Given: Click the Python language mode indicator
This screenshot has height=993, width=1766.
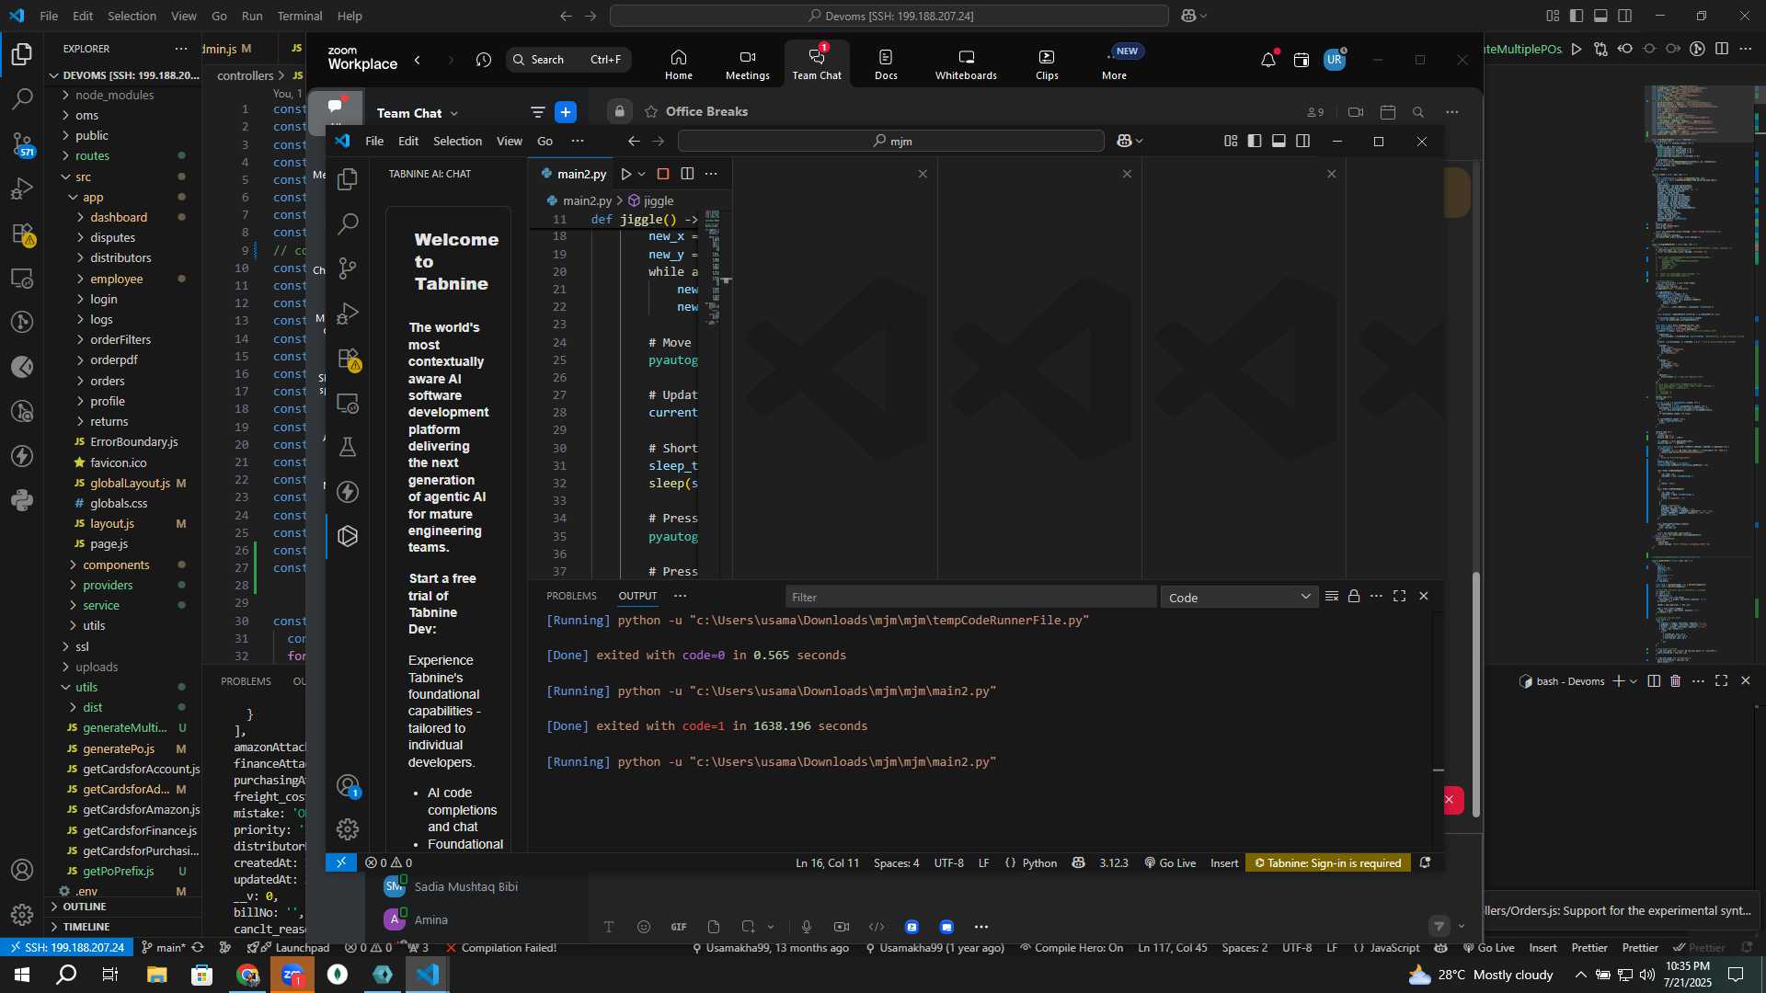Looking at the screenshot, I should click(1039, 862).
